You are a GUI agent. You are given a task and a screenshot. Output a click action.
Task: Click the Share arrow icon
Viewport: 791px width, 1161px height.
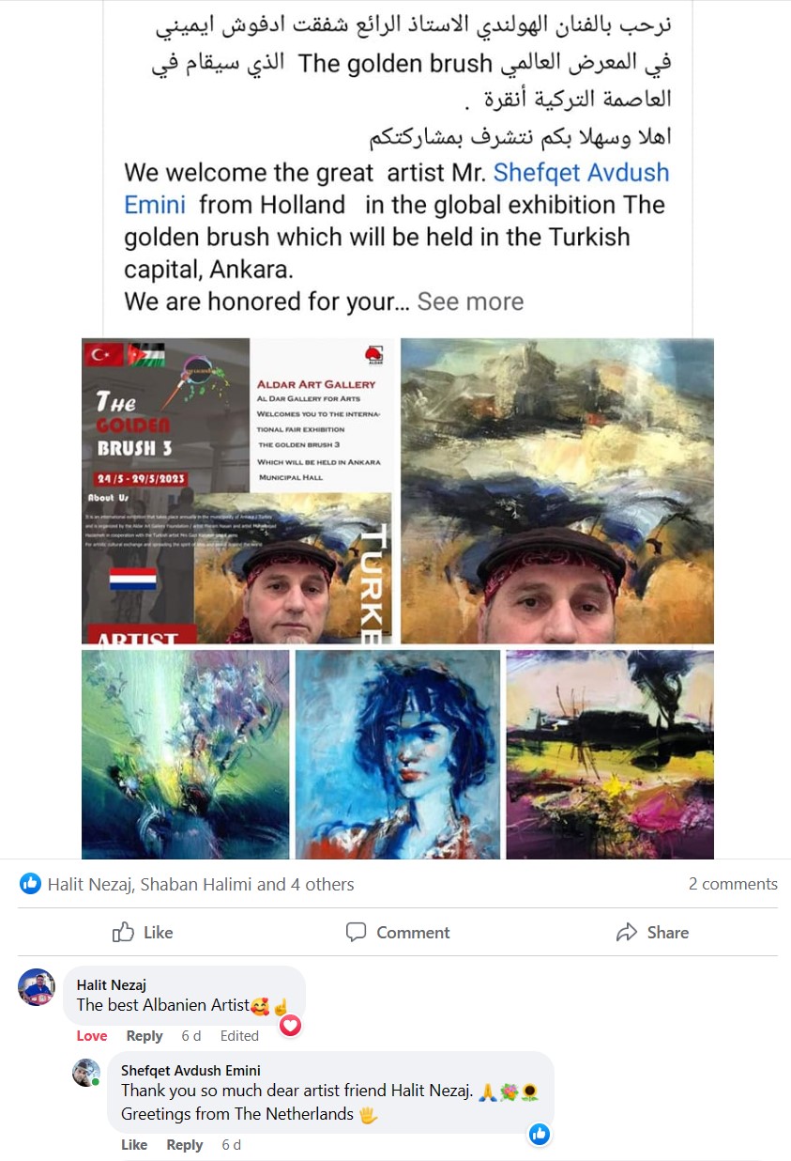(627, 932)
